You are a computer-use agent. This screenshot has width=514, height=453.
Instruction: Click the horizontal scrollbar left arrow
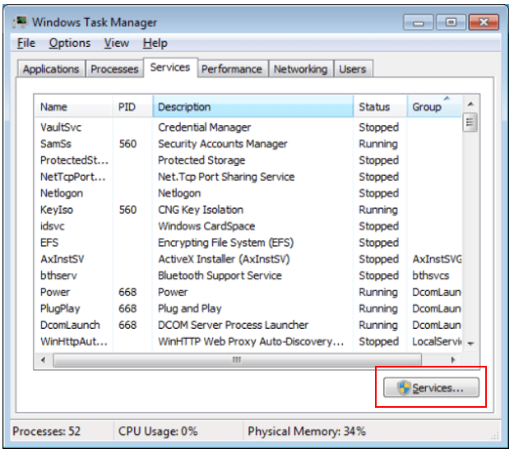click(x=44, y=360)
